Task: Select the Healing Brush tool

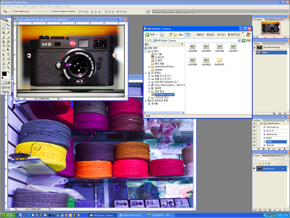Action: 3,38
